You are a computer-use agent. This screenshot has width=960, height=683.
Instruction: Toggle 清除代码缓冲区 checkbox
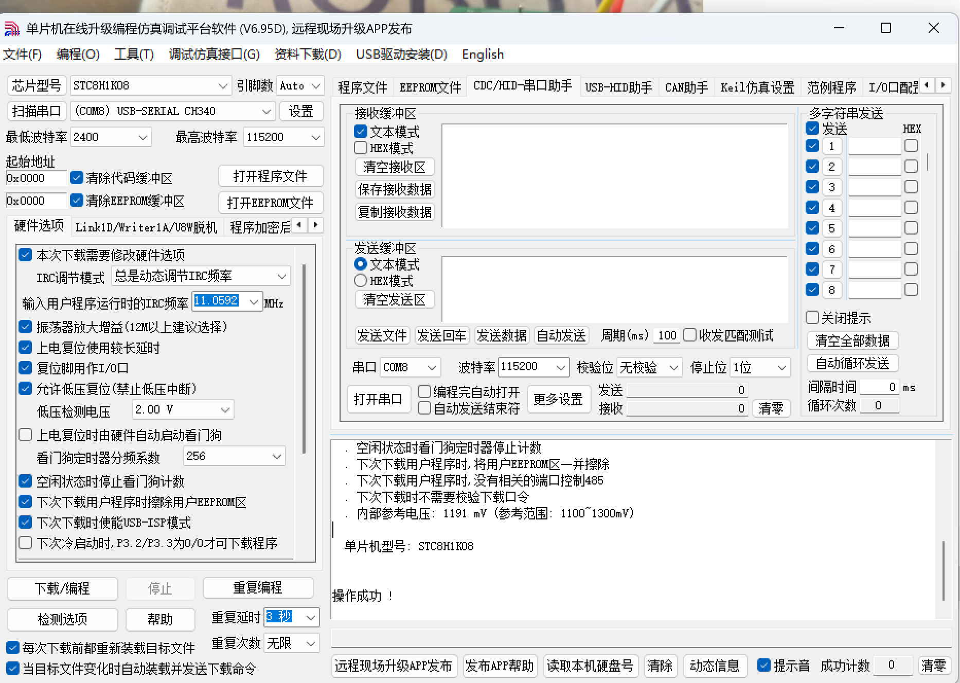[x=77, y=178]
